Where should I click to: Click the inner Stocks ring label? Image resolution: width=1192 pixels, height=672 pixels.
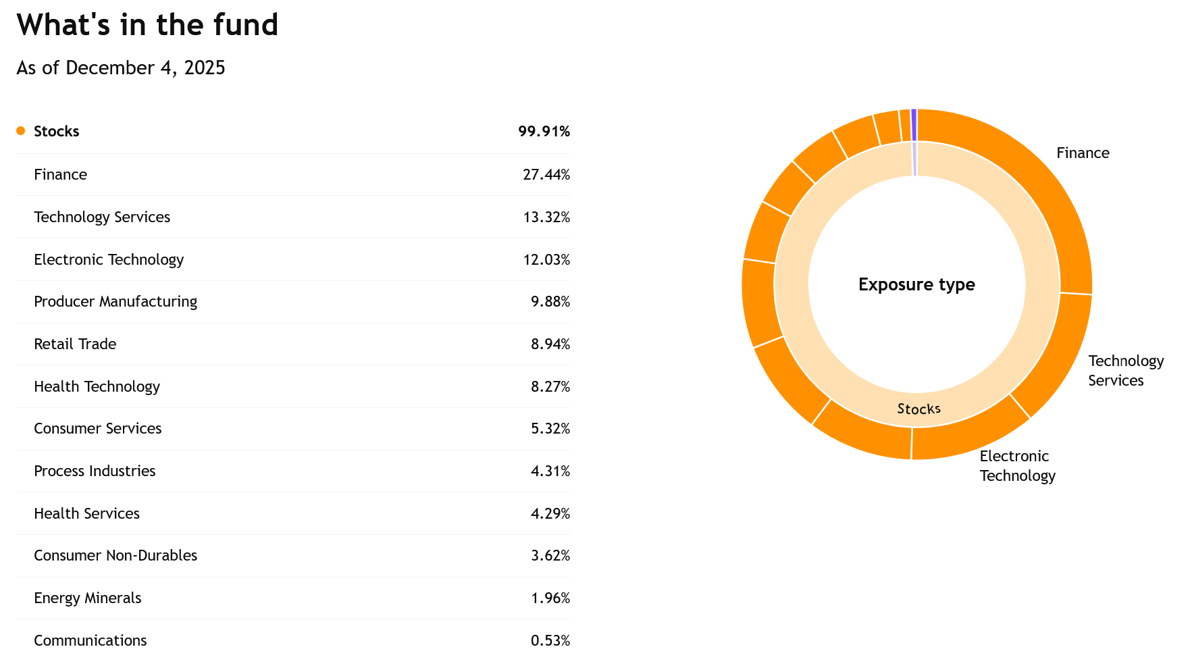(x=918, y=409)
